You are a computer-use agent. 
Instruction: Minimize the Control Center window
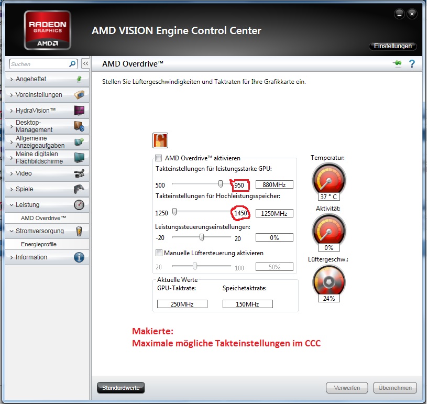tap(399, 14)
